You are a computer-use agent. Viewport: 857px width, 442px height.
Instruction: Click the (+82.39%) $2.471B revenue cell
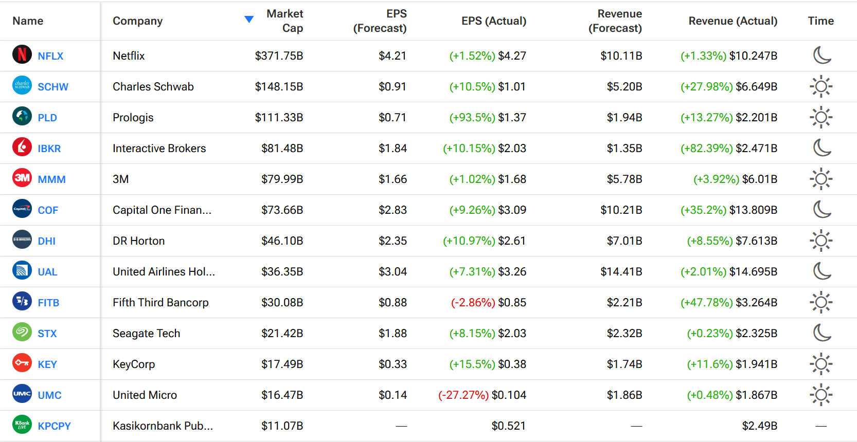tap(729, 148)
